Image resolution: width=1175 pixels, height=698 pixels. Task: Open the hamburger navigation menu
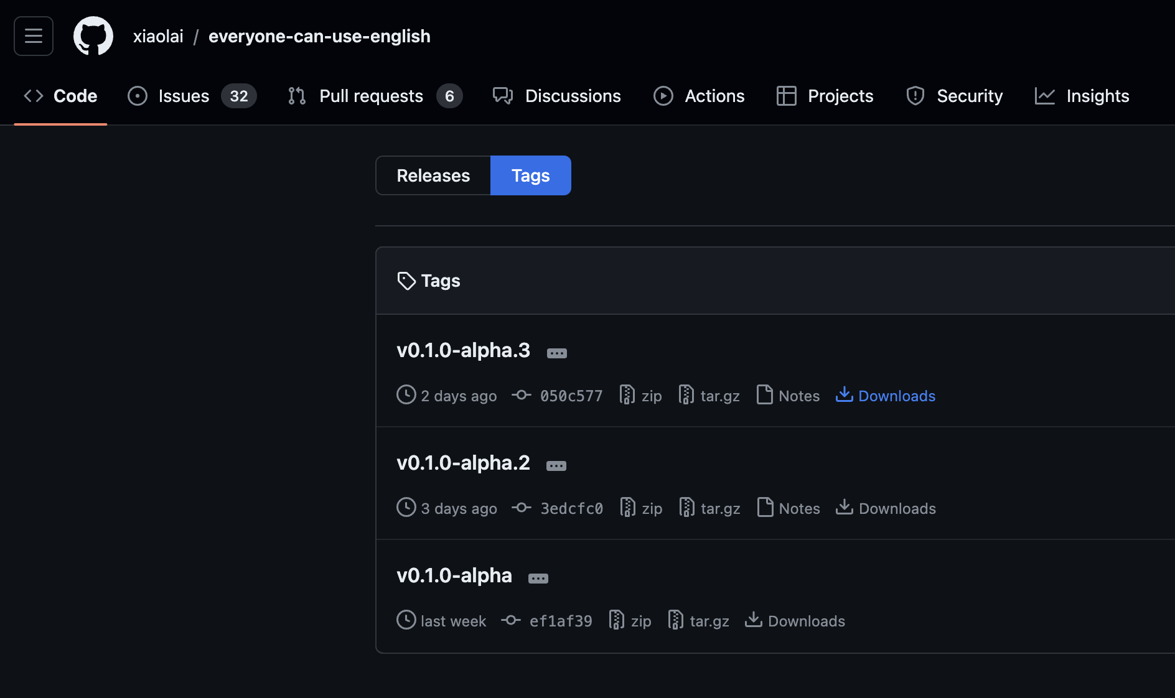[x=34, y=36]
